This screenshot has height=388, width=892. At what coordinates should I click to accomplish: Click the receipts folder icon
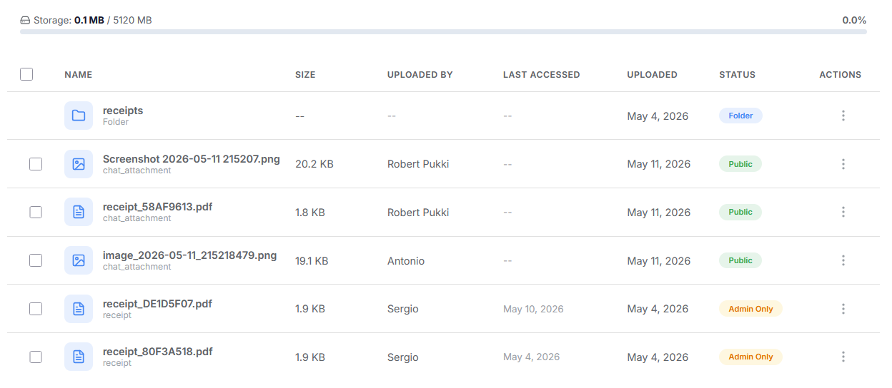[x=79, y=116]
